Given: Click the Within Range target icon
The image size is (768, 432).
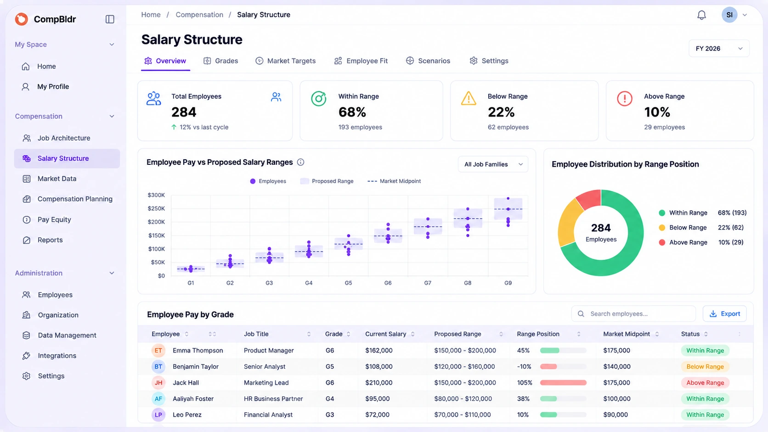Looking at the screenshot, I should 318,99.
